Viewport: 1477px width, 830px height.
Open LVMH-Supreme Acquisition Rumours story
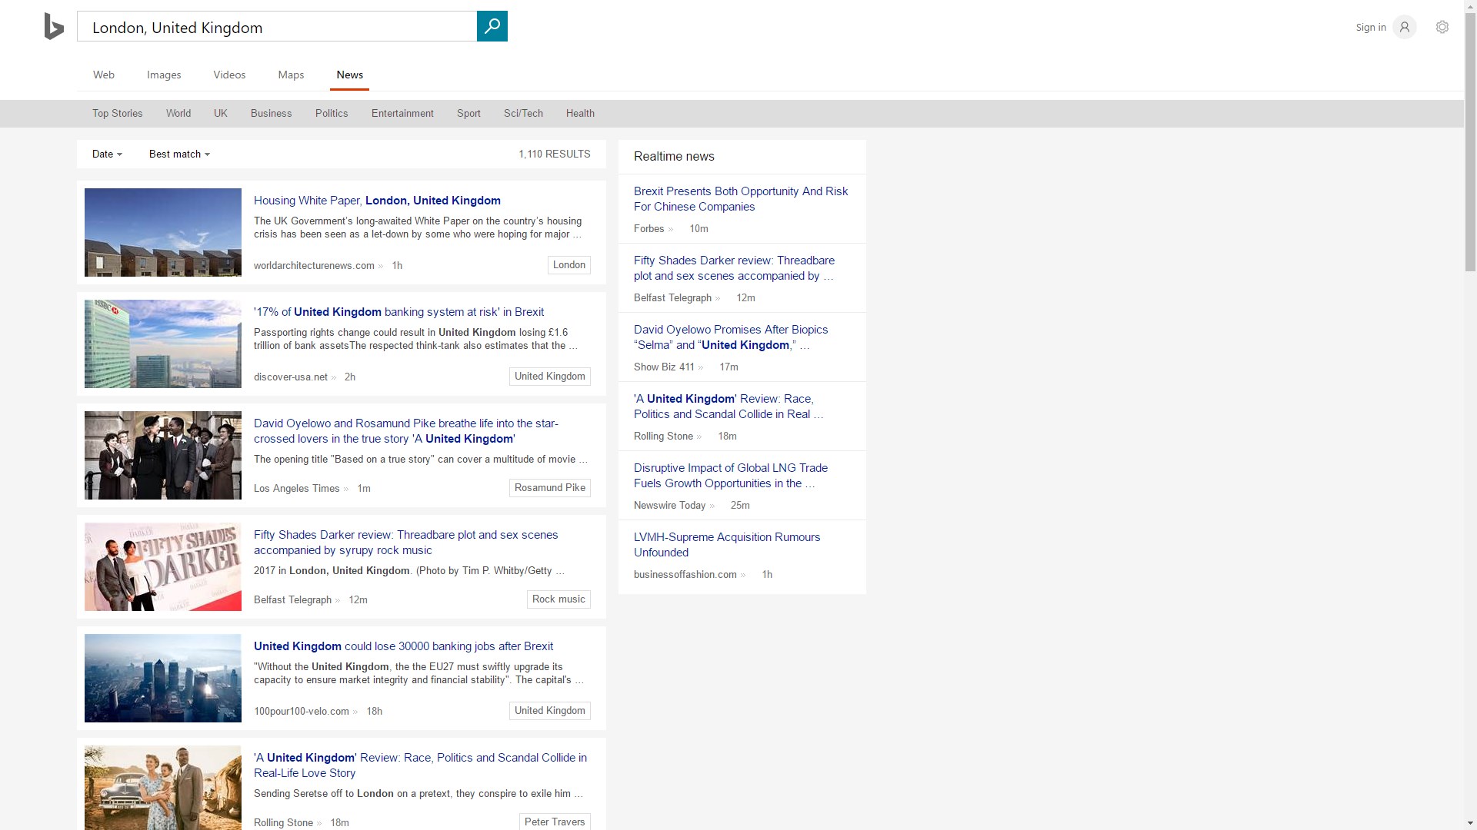click(x=727, y=545)
